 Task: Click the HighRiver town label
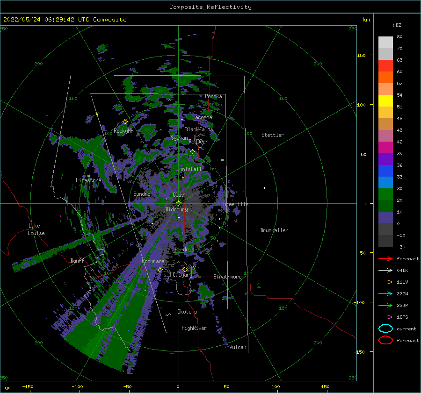coord(194,328)
